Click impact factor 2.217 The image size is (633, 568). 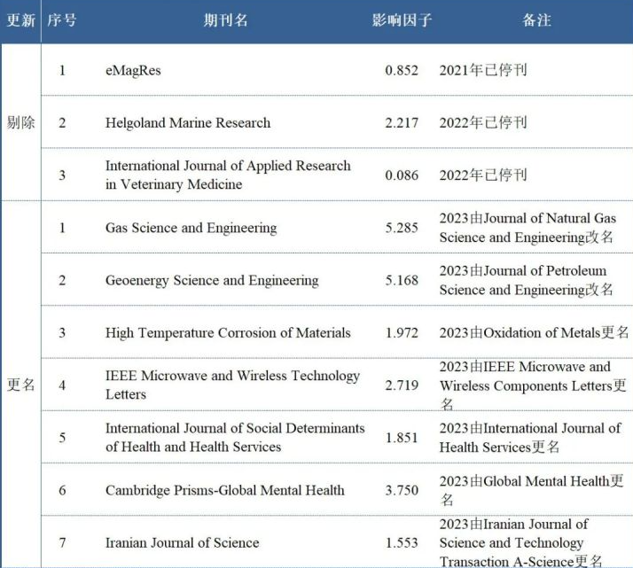402,122
